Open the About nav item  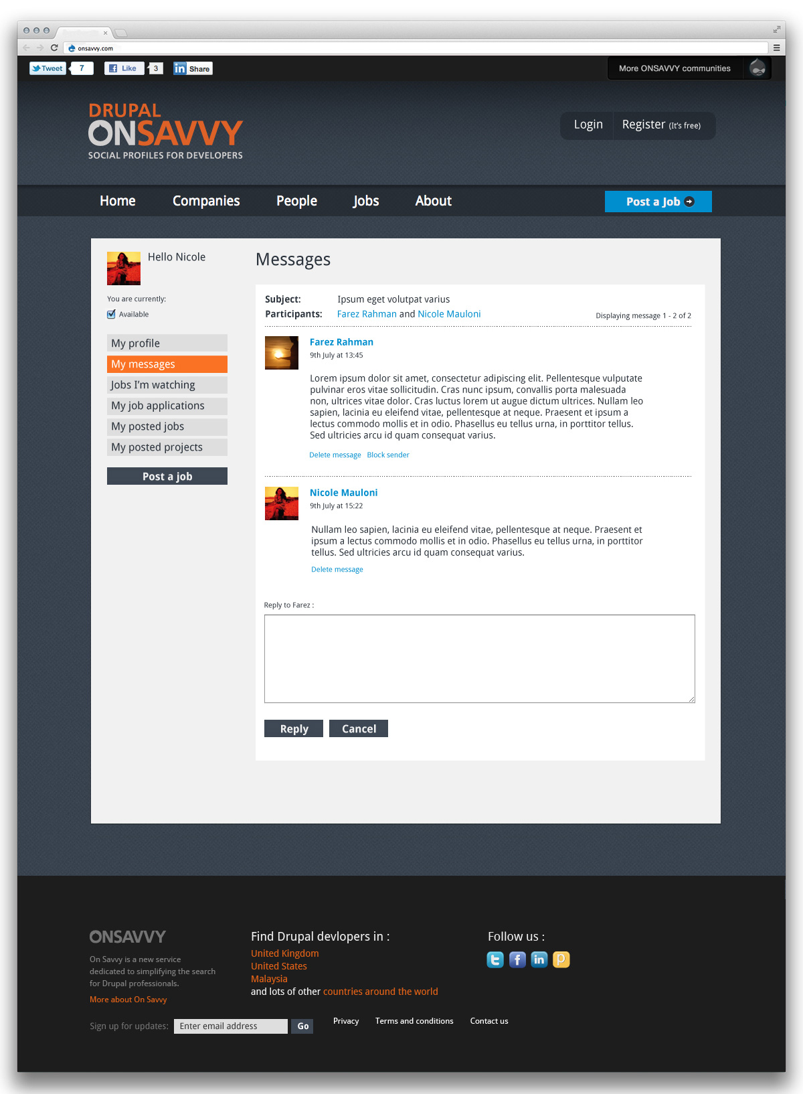point(434,201)
